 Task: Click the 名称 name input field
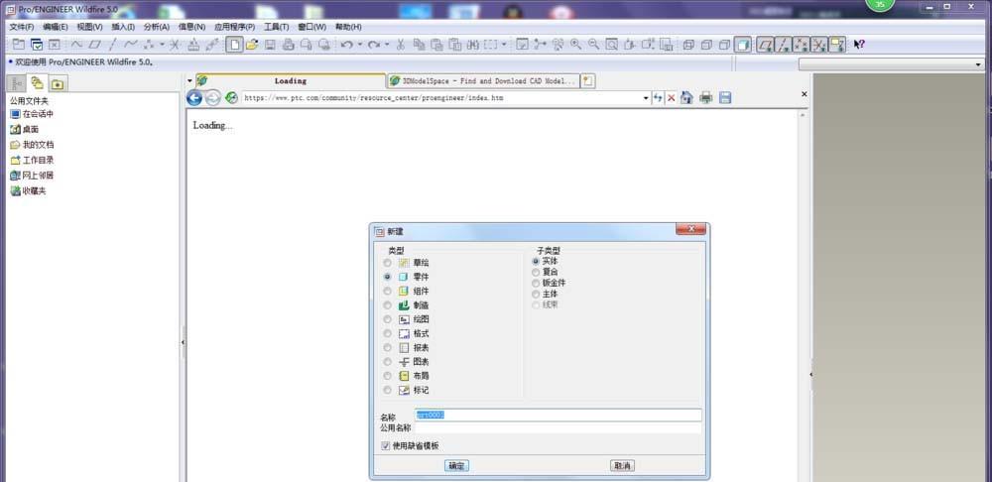pos(558,415)
